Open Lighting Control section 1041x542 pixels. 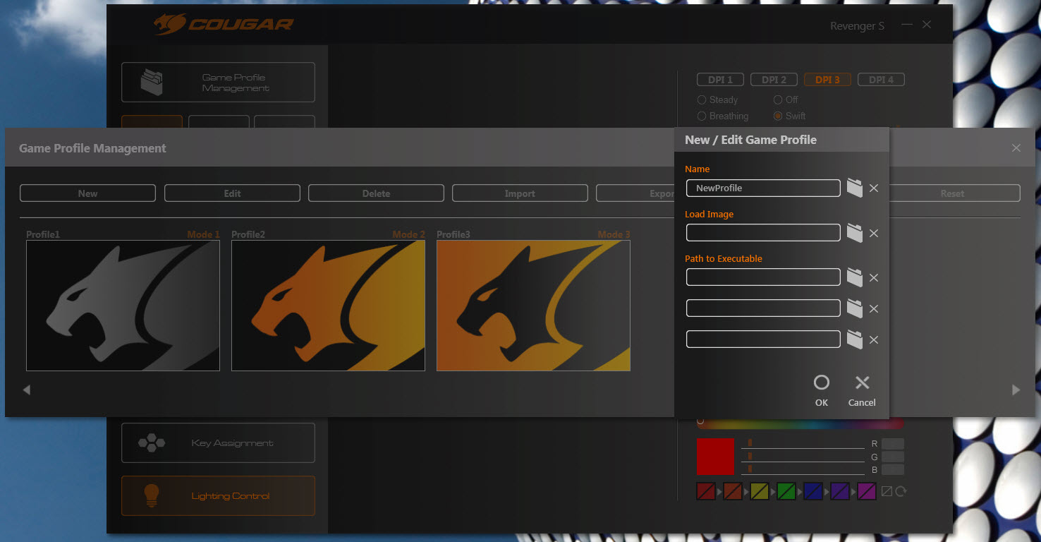pyautogui.click(x=218, y=495)
